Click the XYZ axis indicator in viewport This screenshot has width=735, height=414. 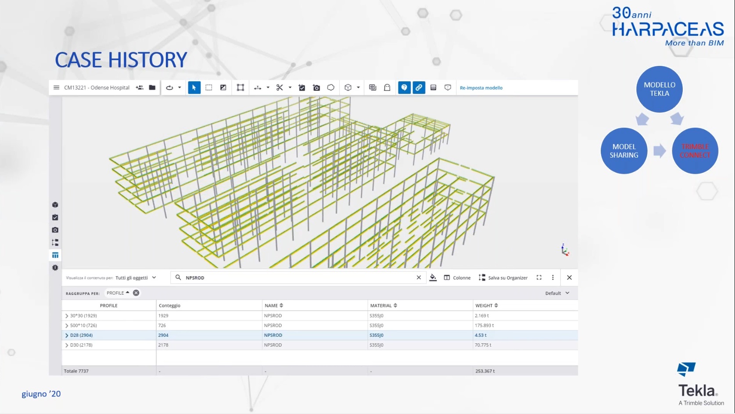(565, 250)
